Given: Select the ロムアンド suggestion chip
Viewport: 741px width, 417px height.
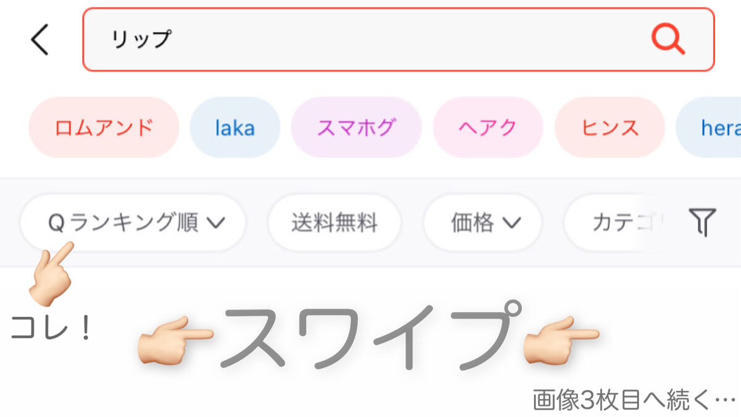Looking at the screenshot, I should click(x=103, y=127).
